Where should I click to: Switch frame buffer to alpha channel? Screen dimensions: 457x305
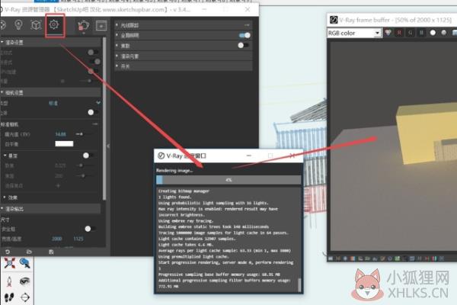[x=433, y=33]
